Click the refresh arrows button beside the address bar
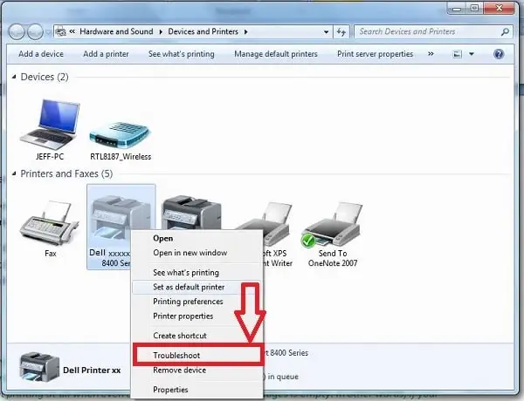This screenshot has width=524, height=401. click(341, 31)
